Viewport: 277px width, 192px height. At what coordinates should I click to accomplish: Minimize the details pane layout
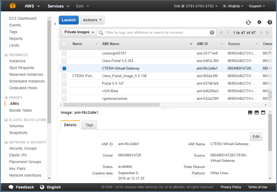point(250,112)
